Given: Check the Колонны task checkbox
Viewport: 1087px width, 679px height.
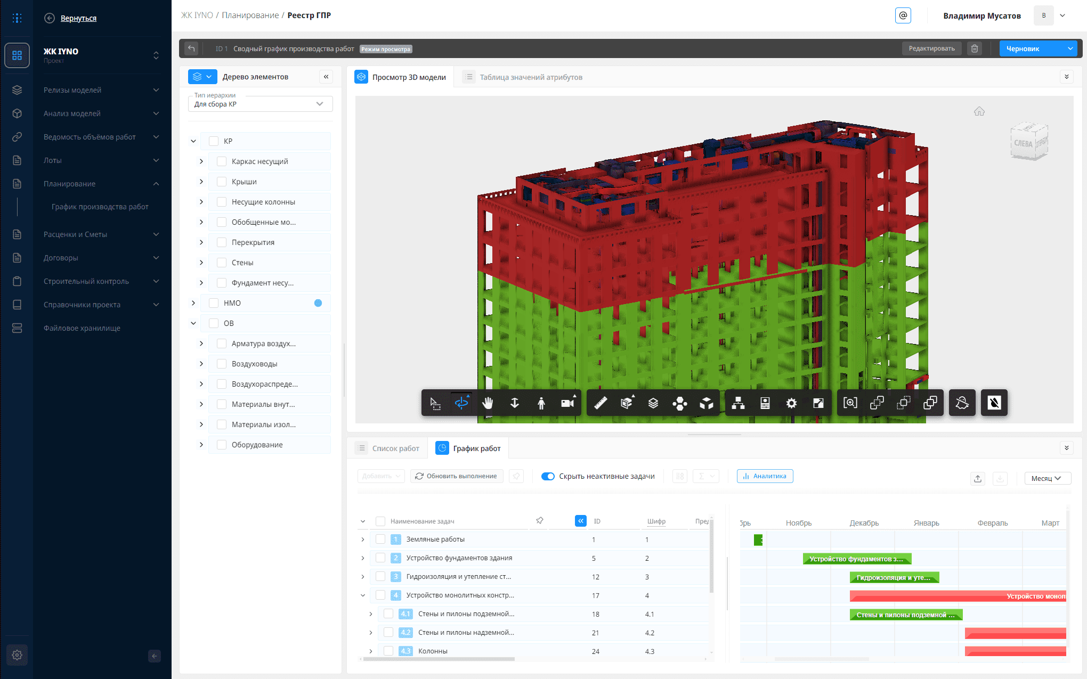Looking at the screenshot, I should [388, 651].
